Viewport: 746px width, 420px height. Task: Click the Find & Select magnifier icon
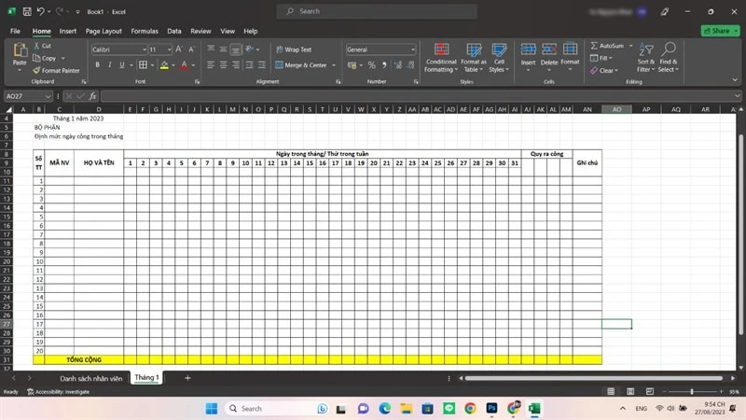click(x=669, y=49)
